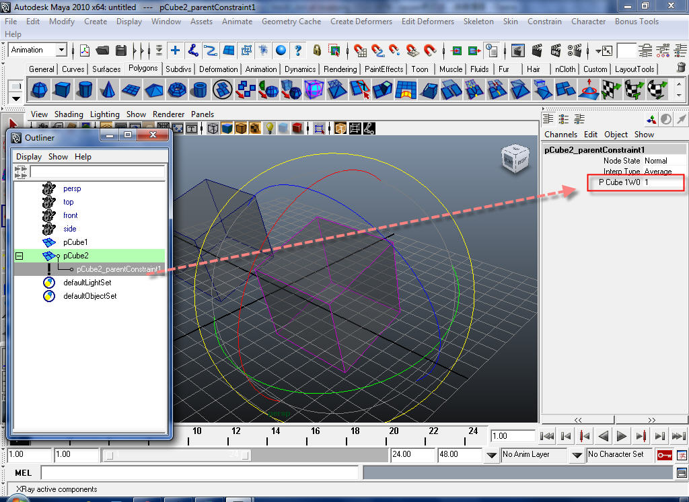The image size is (689, 502).
Task: Collapse the pCube2 node in Outliner
Action: pyautogui.click(x=20, y=256)
